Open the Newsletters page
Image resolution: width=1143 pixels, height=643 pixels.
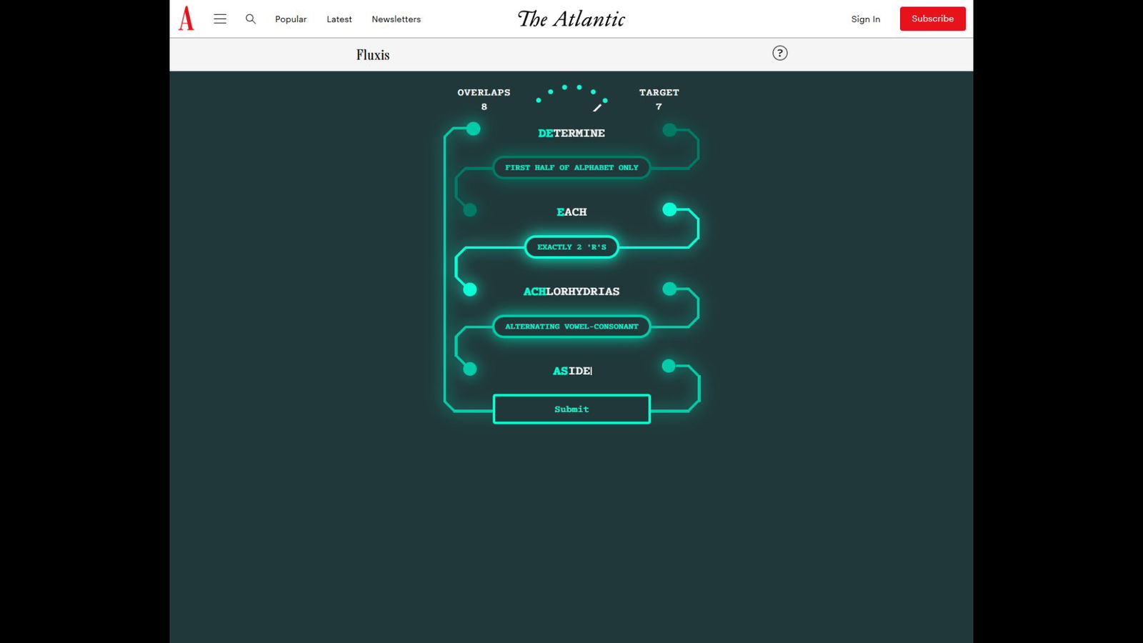click(x=396, y=19)
